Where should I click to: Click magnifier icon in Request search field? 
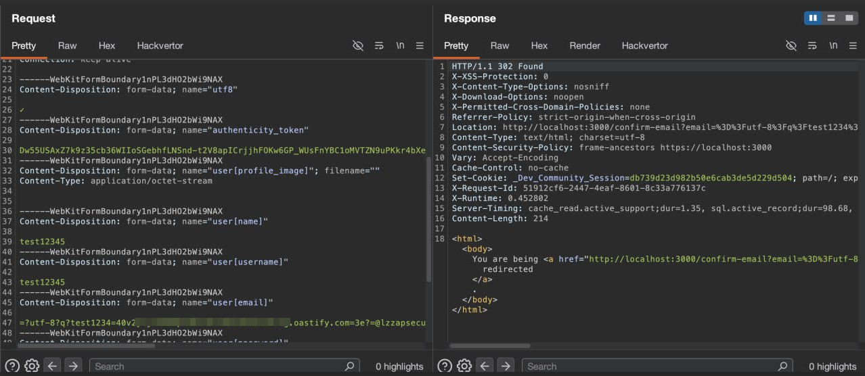click(349, 366)
